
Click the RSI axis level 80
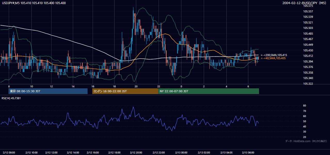[x=304, y=106]
